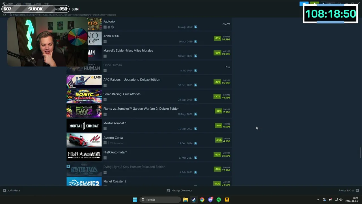Viewport: 362px width, 204px height.
Task: Click the review icon next to 19 Sep, 2023
Action: (195, 129)
